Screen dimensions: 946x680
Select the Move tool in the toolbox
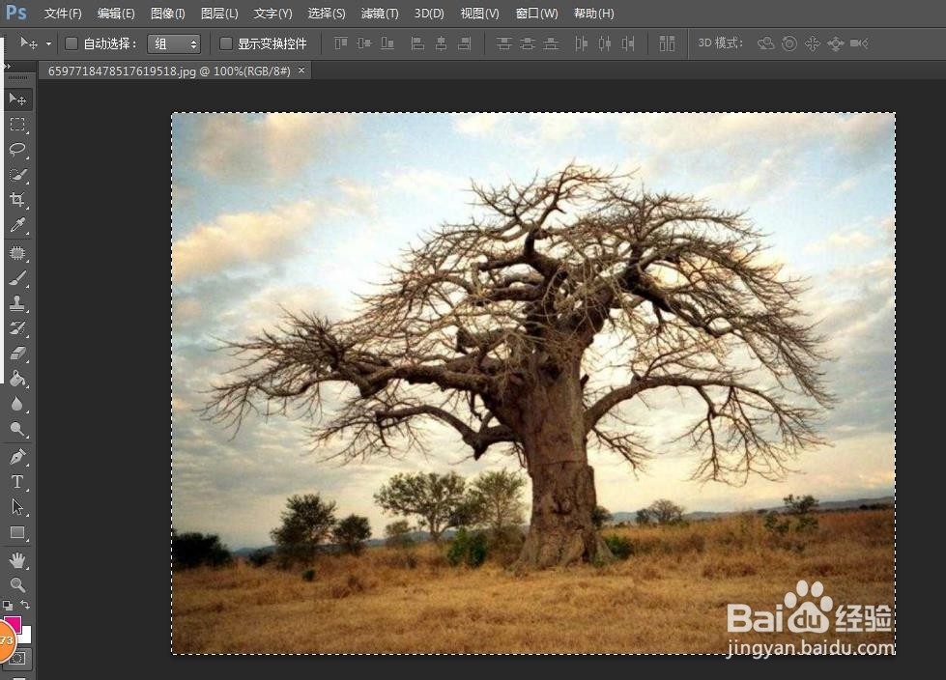pos(17,99)
